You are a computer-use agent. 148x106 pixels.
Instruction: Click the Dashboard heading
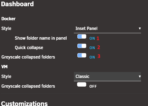(x=17, y=4)
